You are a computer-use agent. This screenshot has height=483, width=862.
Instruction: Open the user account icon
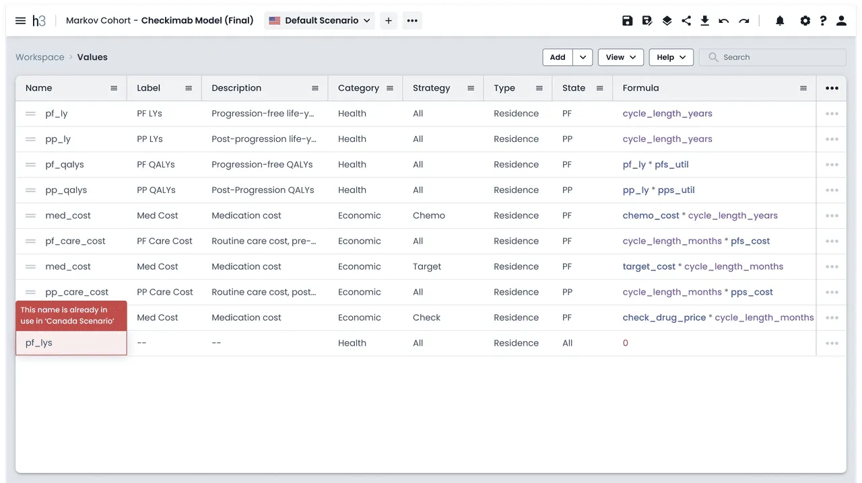click(841, 21)
